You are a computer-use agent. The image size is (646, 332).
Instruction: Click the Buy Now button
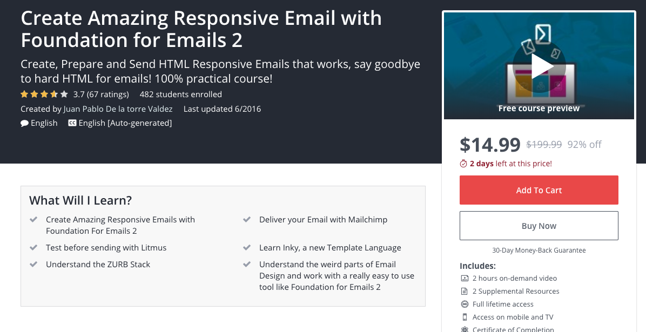pos(539,226)
